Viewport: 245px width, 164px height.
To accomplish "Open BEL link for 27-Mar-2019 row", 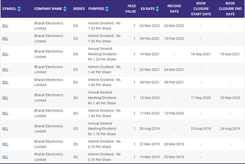I will coord(5,144).
